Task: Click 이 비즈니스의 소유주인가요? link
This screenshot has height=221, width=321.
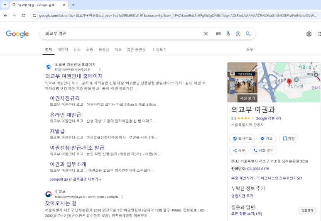Action: (x=279, y=178)
